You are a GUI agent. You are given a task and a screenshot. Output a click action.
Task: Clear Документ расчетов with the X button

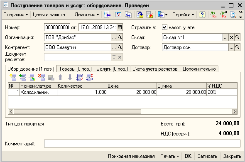[x=120, y=57]
